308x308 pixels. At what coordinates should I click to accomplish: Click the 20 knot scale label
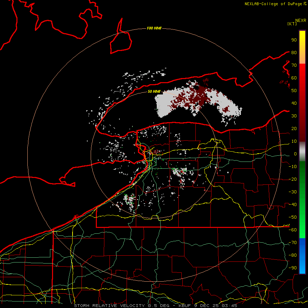294,128
